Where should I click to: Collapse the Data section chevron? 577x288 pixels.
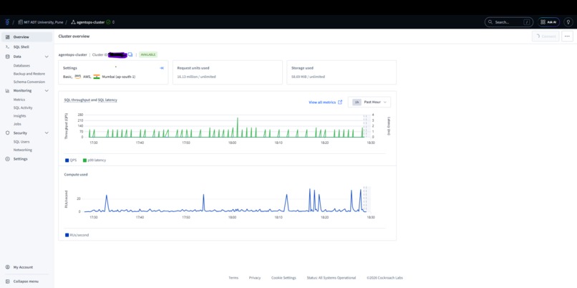(47, 57)
